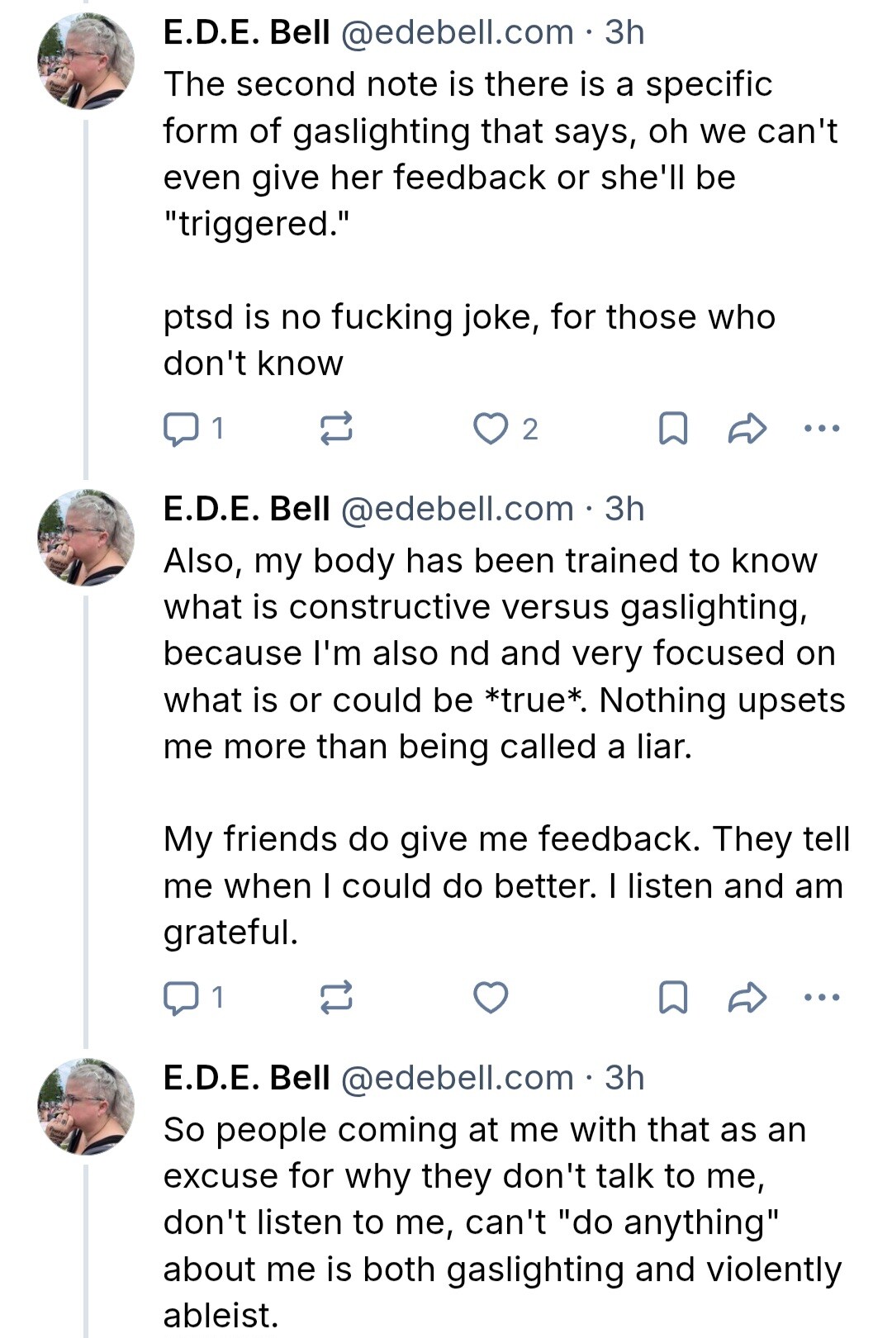Viewport: 892px width, 1338px height.
Task: Reply to the ptsd gaslighting post
Action: (180, 429)
